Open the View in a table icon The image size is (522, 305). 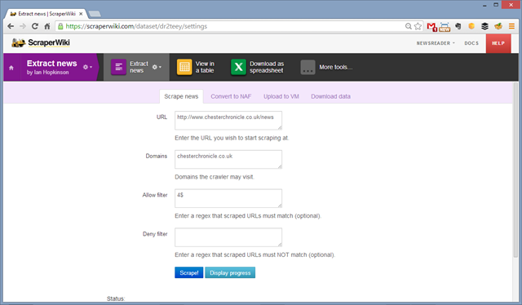click(184, 67)
